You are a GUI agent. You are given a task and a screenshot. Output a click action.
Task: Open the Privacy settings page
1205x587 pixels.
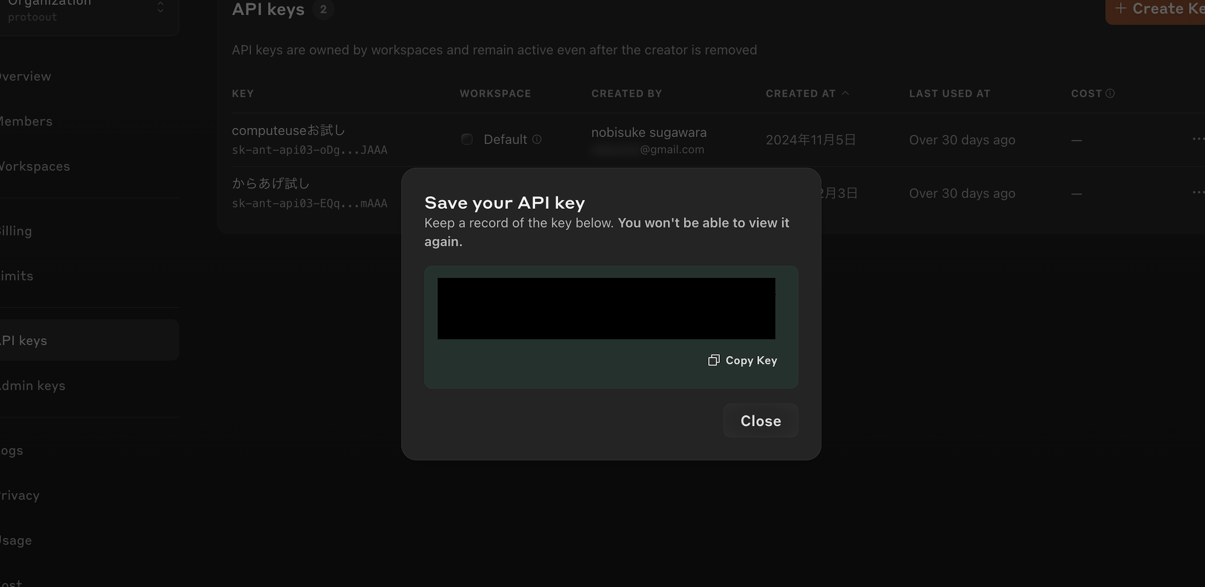[20, 496]
